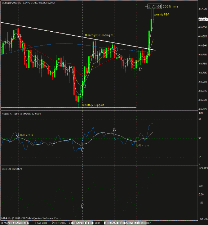Click the '8/8 cross' label below RSI 50 line
This screenshot has width=208, height=225.
(142, 145)
